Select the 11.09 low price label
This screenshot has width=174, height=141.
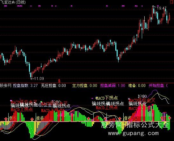click(39, 79)
